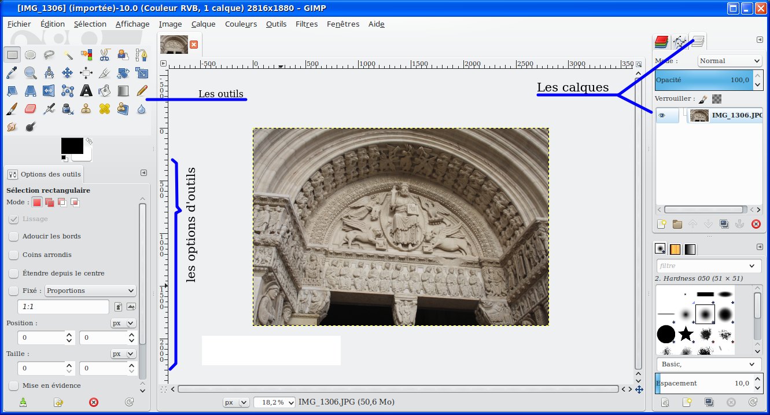This screenshot has height=415, width=770.
Task: Select the Select by Color tool
Action: (x=86, y=55)
